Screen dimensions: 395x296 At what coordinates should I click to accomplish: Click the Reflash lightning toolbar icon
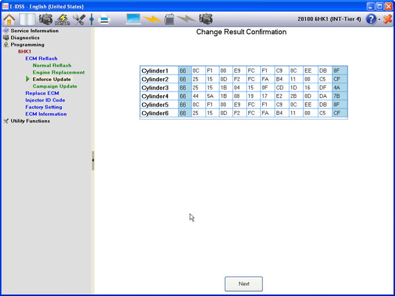63,20
